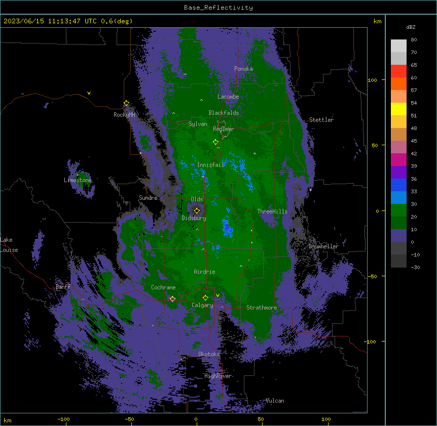This screenshot has height=426, width=437.
Task: Select the red swatch in dBZ legend
Action: (x=398, y=71)
